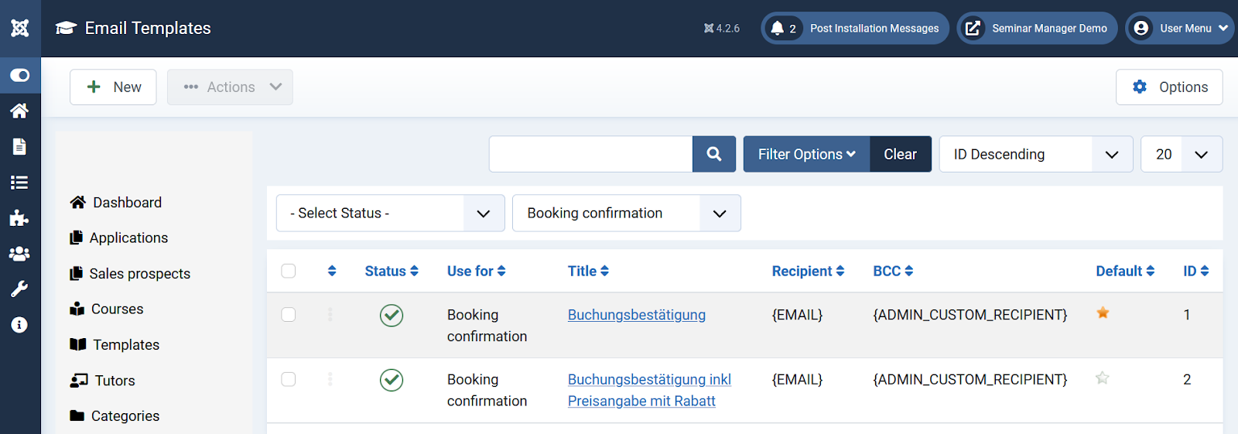This screenshot has height=434, width=1238.
Task: Open the System wrench sidebar icon
Action: click(20, 289)
